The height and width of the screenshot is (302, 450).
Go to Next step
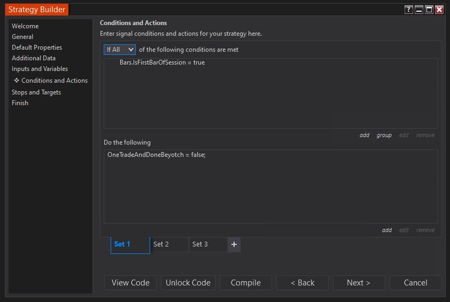358,283
